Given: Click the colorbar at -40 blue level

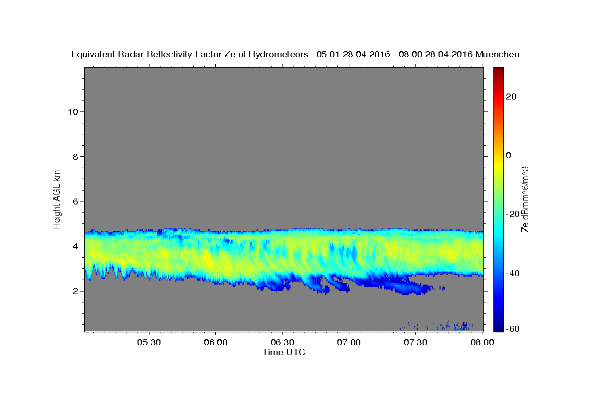Looking at the screenshot, I should point(499,273).
